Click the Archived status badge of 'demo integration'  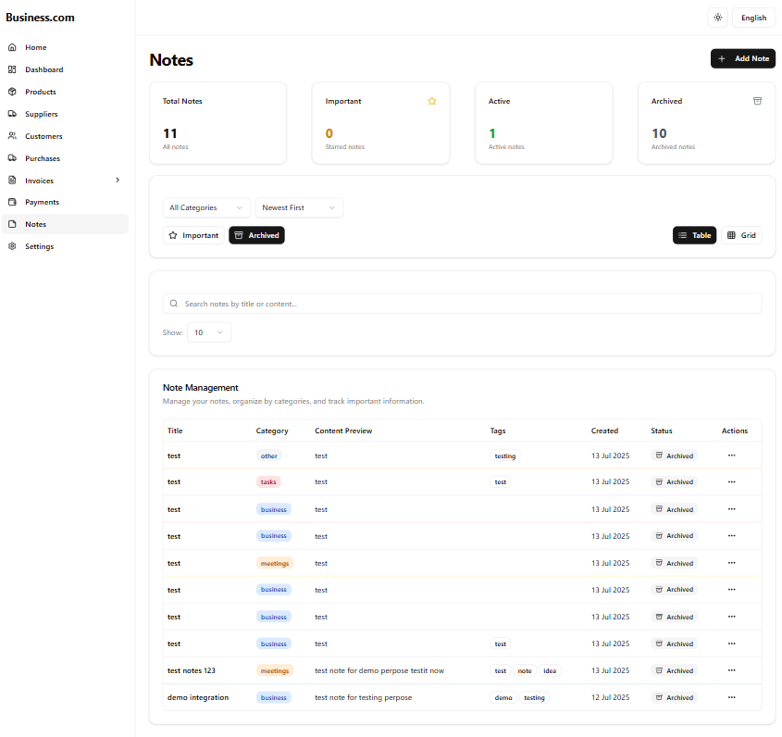pyautogui.click(x=674, y=697)
